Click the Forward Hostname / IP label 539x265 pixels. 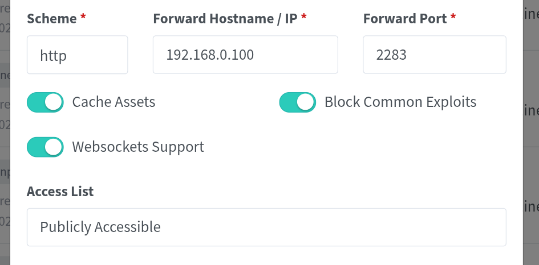tap(225, 18)
